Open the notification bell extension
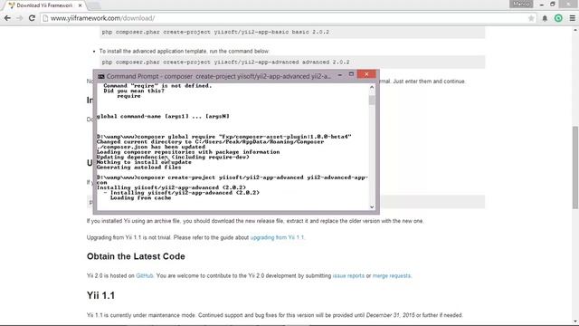579x326 pixels. (545, 18)
